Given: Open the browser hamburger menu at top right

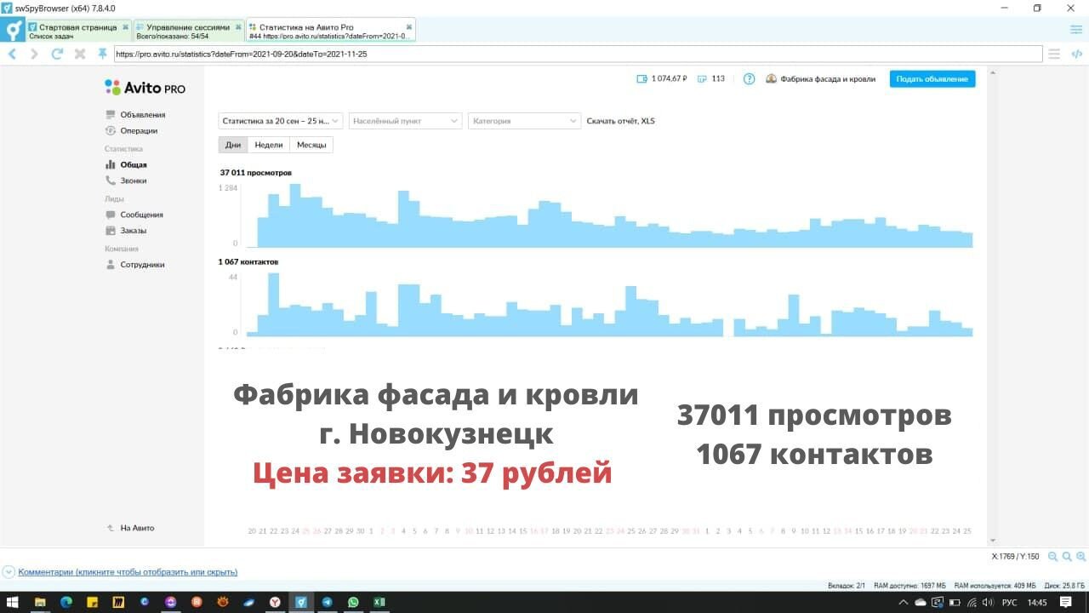Looking at the screenshot, I should tap(1076, 30).
